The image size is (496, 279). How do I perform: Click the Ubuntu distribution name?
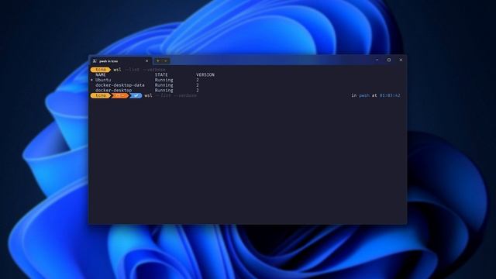[x=103, y=80]
